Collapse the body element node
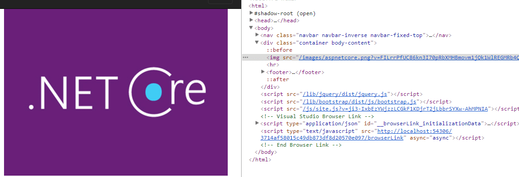The image size is (519, 177). pos(251,28)
